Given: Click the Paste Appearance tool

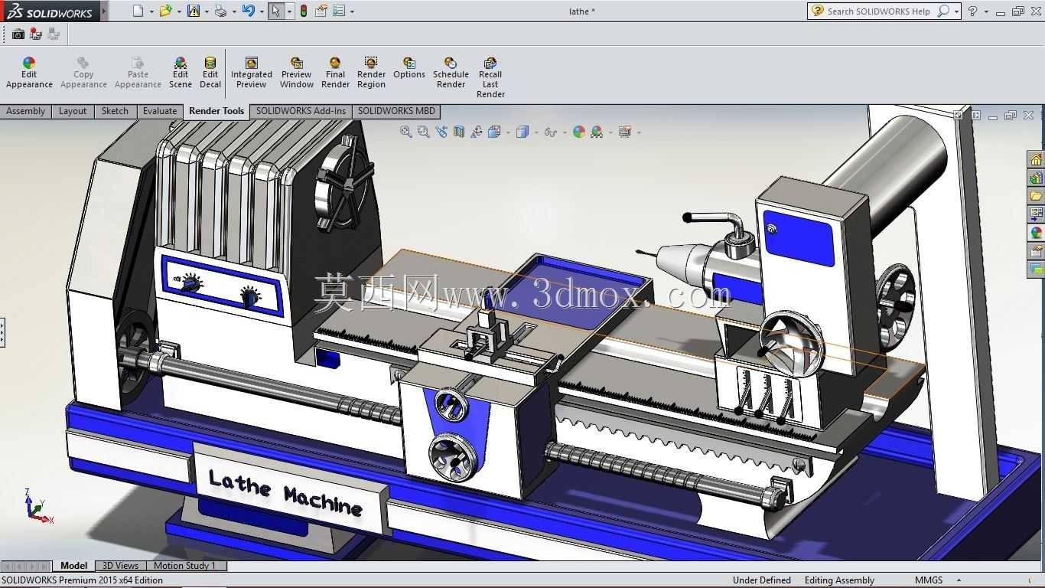Looking at the screenshot, I should pyautogui.click(x=138, y=73).
